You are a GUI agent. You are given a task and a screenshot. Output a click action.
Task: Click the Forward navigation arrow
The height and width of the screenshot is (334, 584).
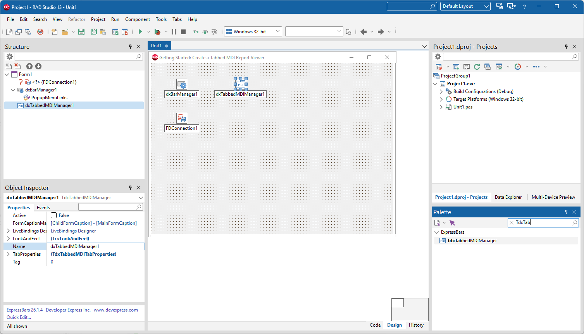click(381, 32)
